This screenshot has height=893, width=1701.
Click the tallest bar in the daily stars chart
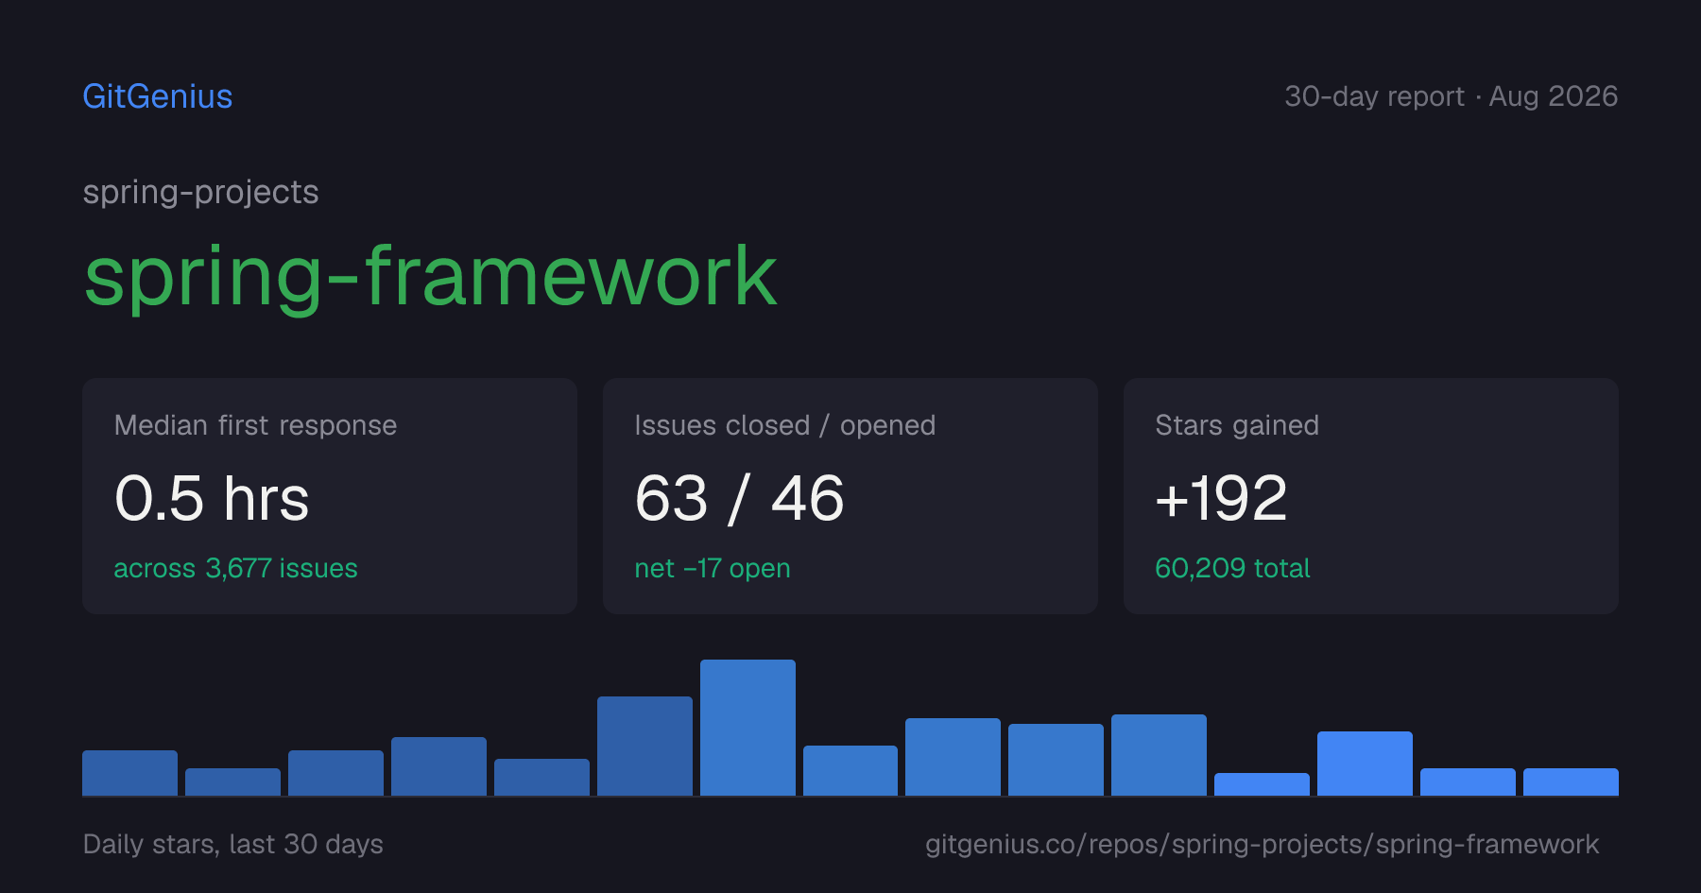(747, 728)
